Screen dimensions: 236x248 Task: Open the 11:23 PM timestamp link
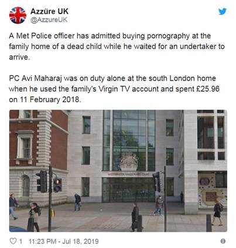pyautogui.click(x=63, y=242)
